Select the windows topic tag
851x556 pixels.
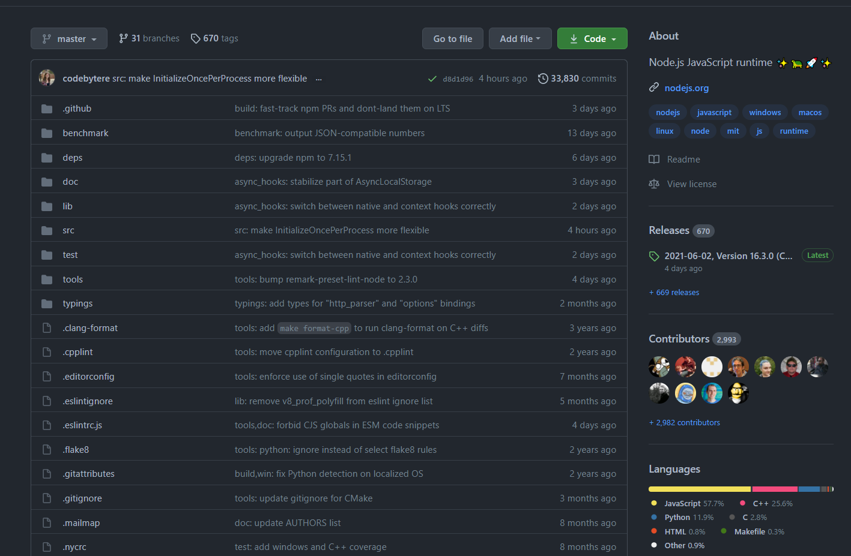tap(765, 112)
